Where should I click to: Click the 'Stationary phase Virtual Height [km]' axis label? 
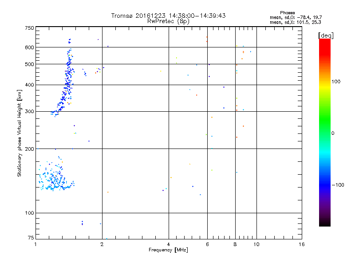[19, 133]
